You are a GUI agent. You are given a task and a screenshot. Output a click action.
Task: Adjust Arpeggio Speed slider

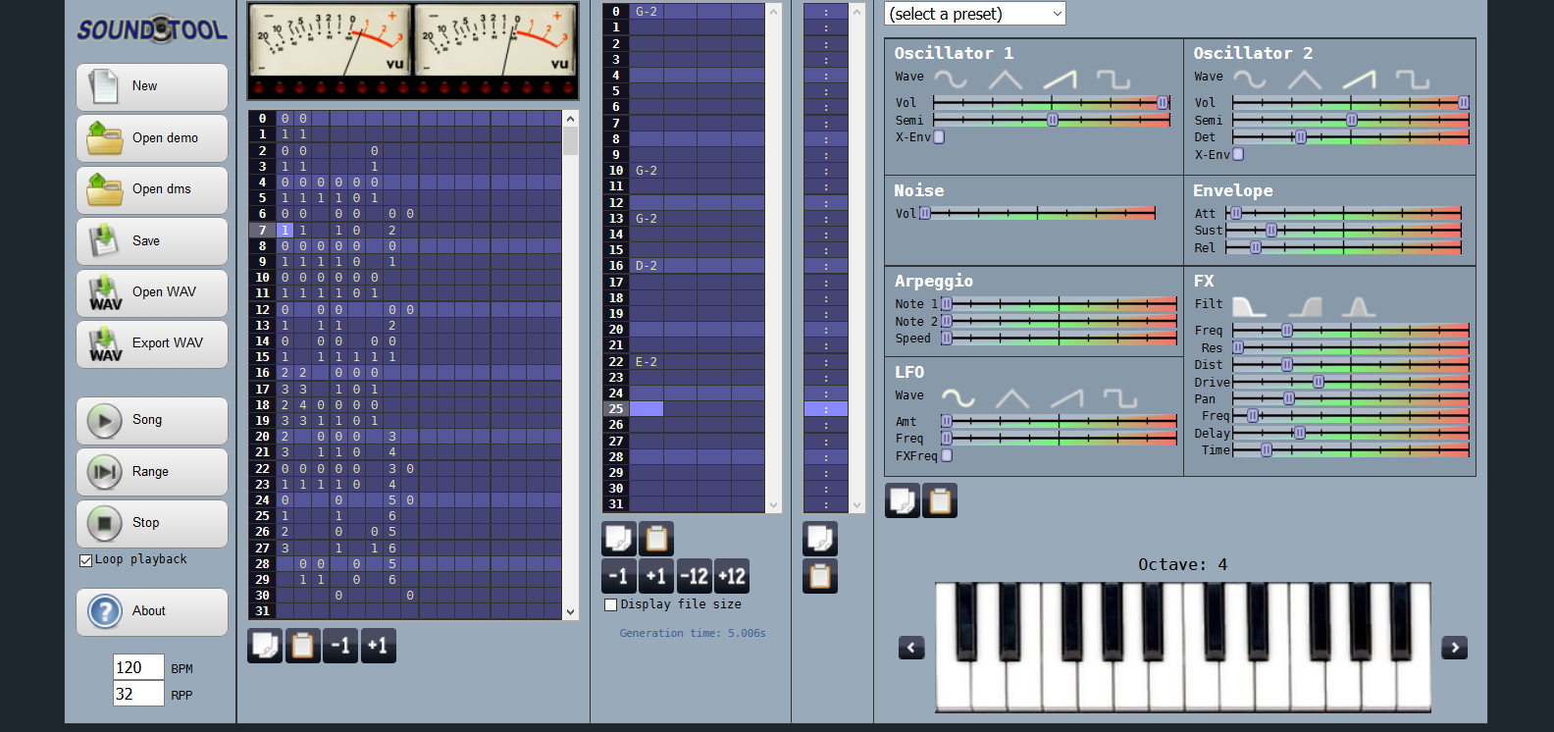(x=1059, y=339)
